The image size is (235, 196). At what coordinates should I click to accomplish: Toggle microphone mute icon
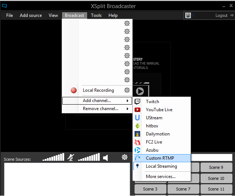[71, 157]
